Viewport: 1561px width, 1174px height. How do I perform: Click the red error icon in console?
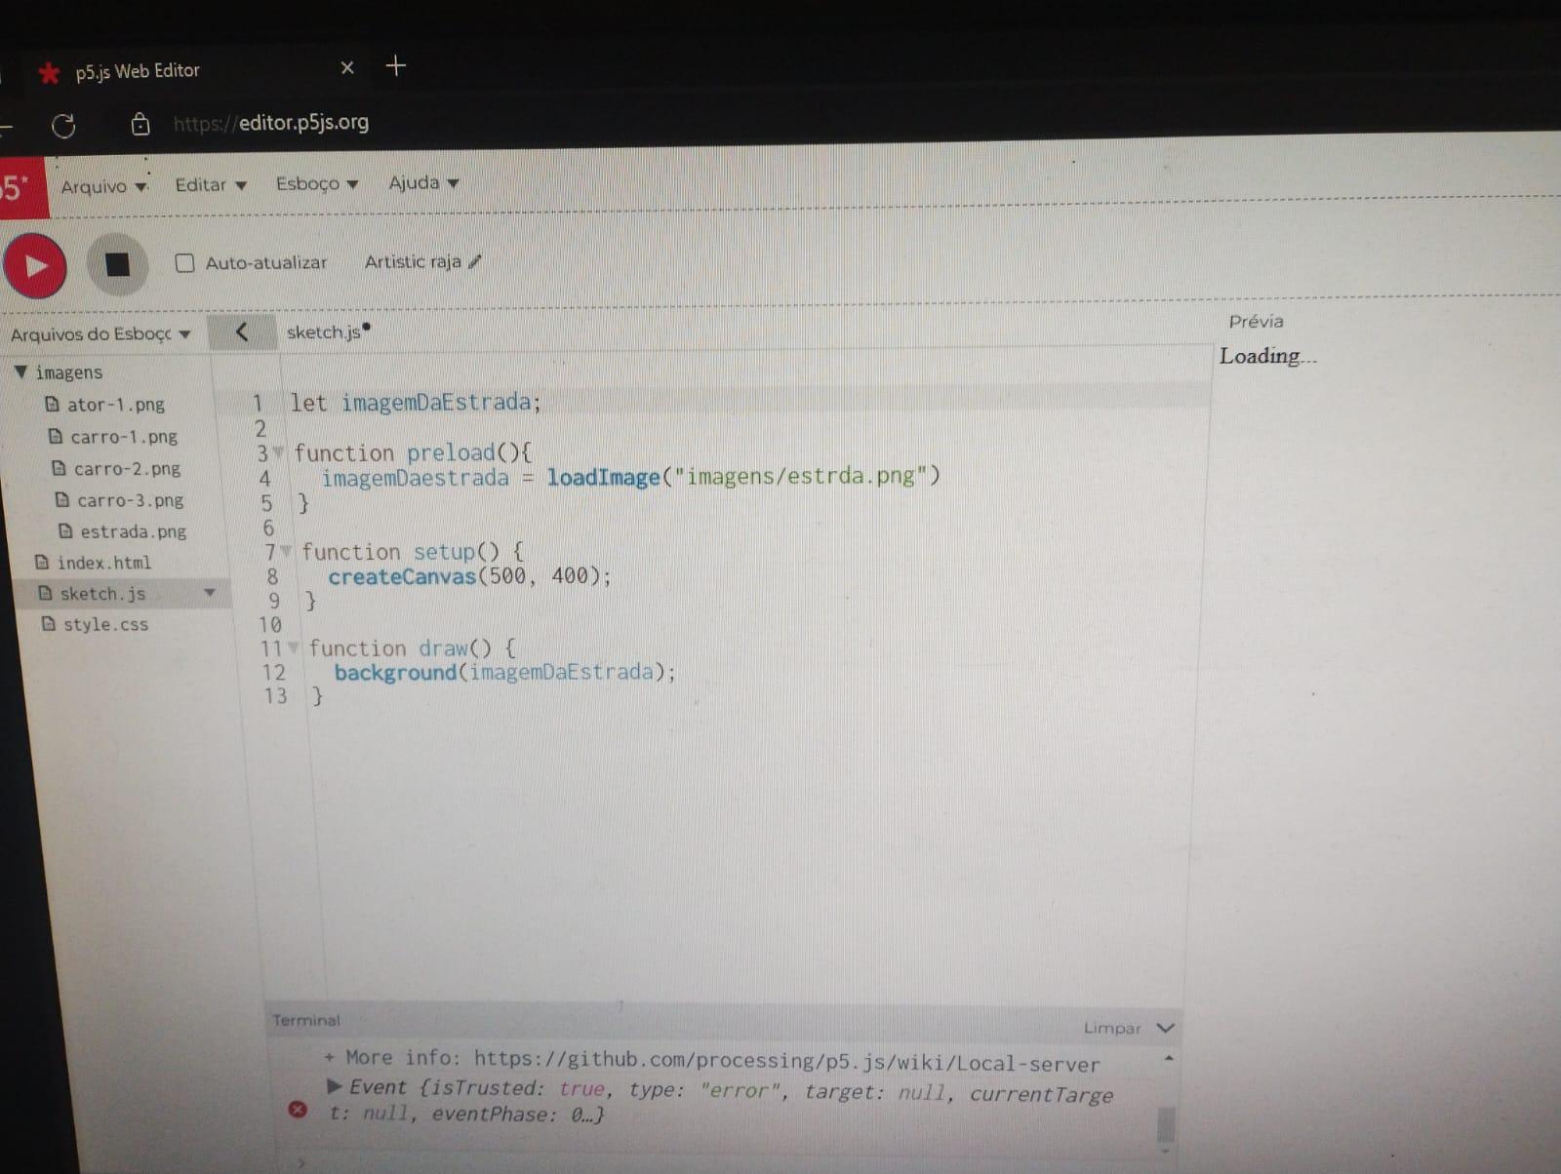point(299,1110)
